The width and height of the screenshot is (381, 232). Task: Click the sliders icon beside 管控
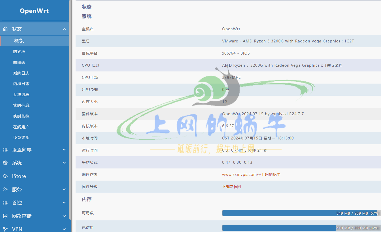(5, 203)
